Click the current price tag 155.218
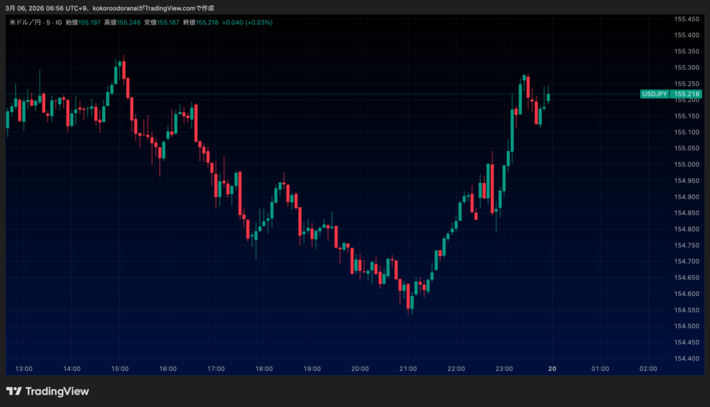The image size is (710, 407). pos(686,94)
